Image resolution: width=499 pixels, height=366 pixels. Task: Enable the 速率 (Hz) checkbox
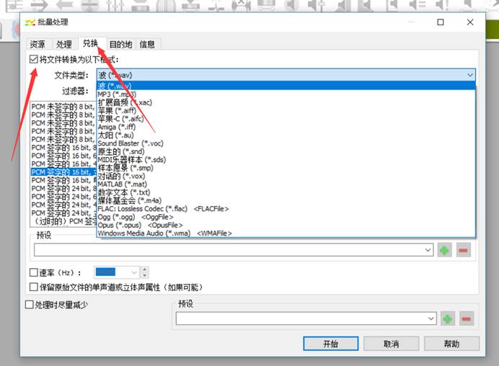coord(34,272)
